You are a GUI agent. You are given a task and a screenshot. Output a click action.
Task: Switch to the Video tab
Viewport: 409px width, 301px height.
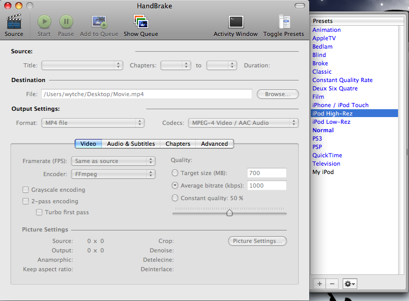pyautogui.click(x=88, y=144)
